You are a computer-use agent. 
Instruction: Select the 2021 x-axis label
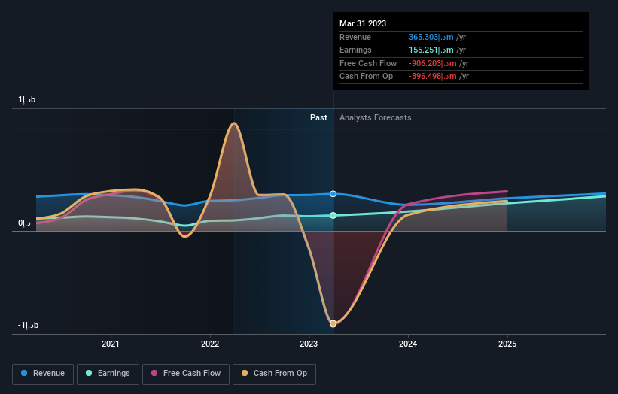111,344
